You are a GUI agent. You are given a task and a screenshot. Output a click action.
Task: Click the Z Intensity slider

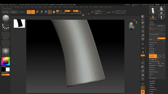click(82, 13)
